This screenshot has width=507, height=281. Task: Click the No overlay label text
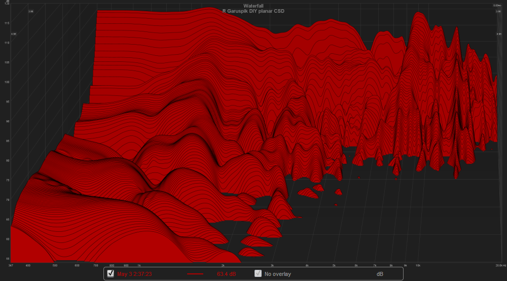pos(278,274)
